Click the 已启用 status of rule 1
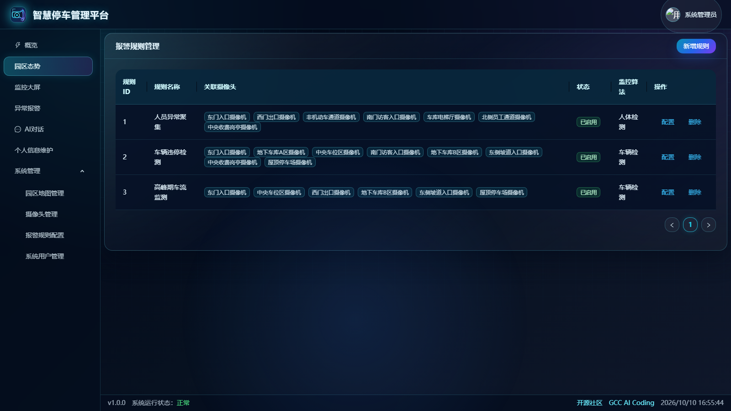Screen dimensions: 731x411 tap(588, 122)
